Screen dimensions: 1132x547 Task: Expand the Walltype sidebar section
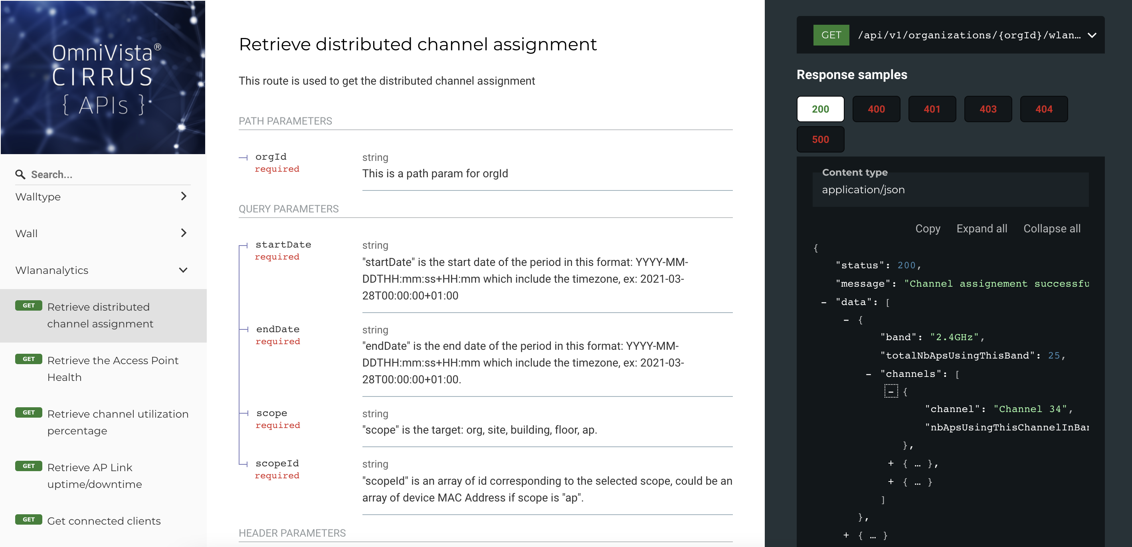point(183,196)
